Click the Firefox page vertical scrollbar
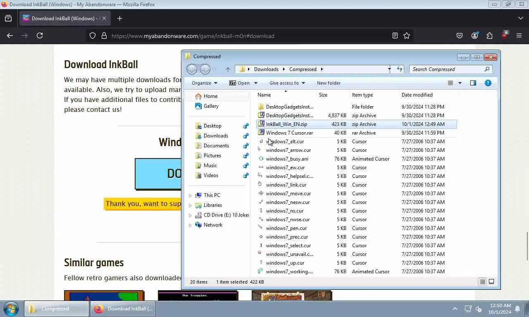 pos(527,246)
